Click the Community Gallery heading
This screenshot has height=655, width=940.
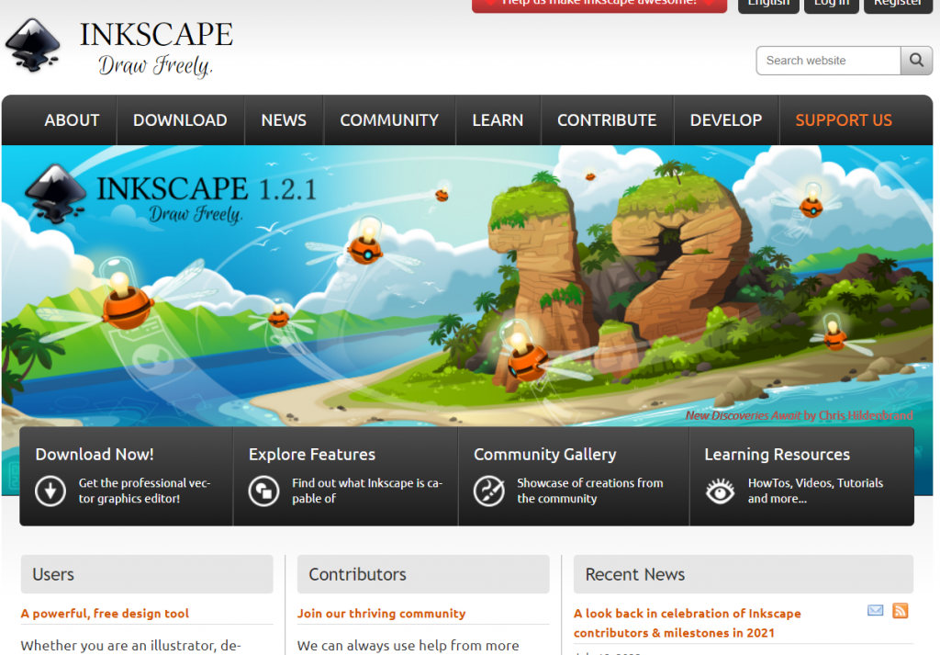[545, 454]
